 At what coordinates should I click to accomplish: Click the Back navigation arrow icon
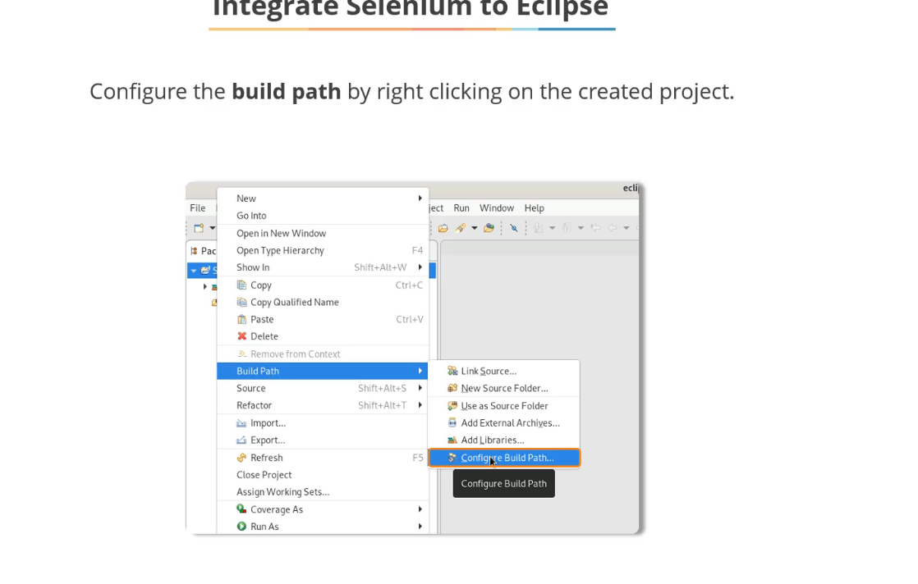coord(613,228)
